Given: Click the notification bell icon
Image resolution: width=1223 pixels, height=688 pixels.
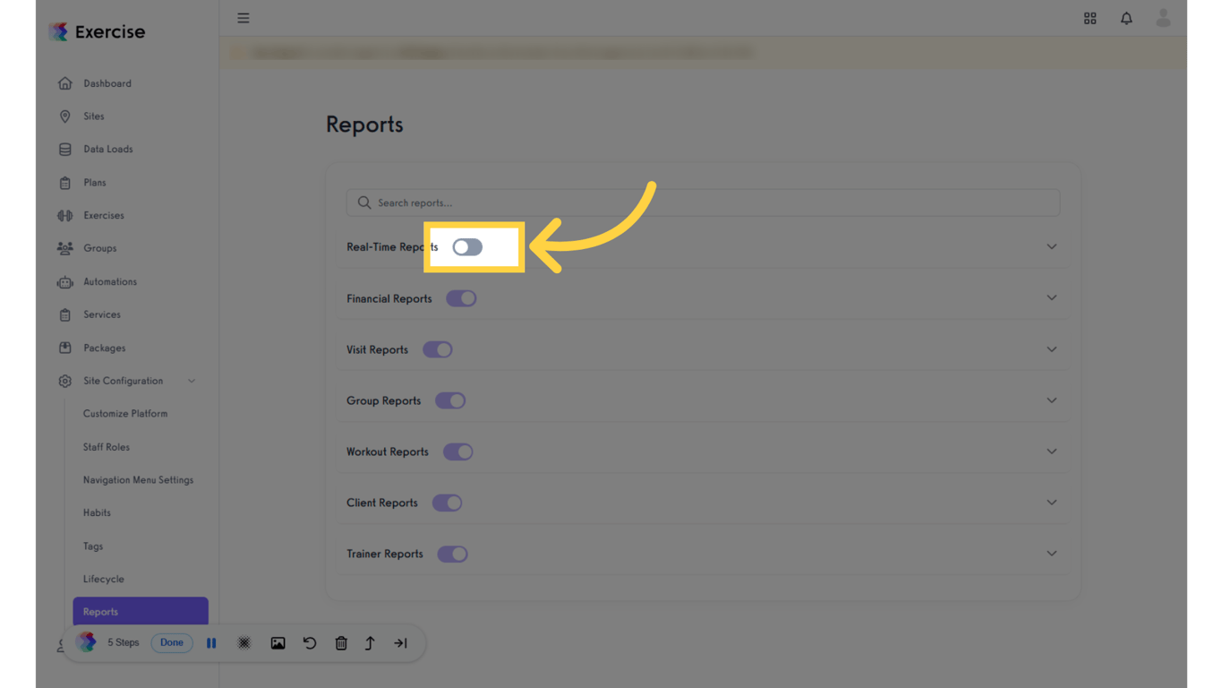Looking at the screenshot, I should 1126,18.
